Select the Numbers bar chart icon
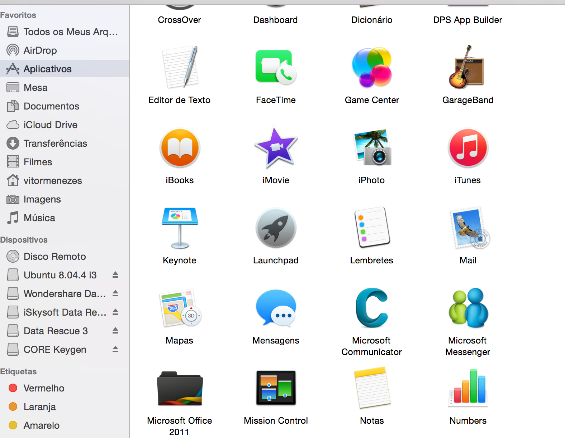 pos(467,388)
